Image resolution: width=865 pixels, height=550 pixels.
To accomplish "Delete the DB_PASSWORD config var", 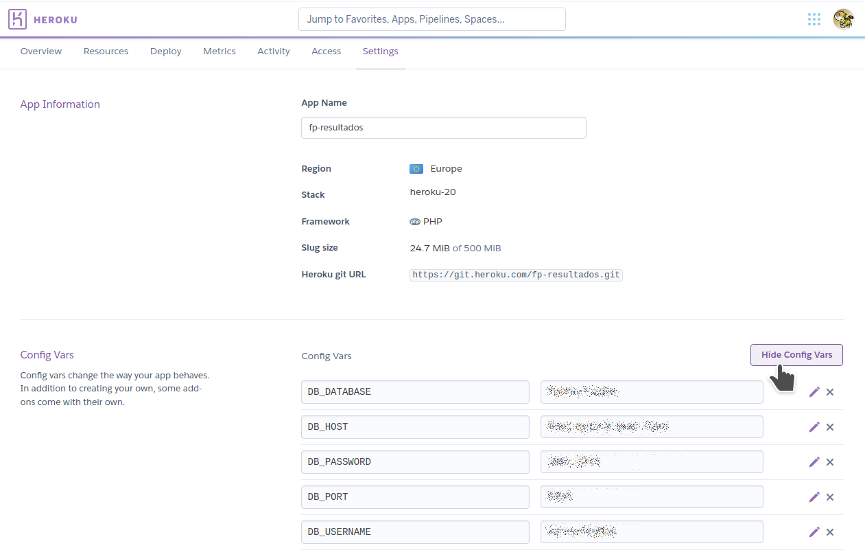I will pyautogui.click(x=830, y=462).
